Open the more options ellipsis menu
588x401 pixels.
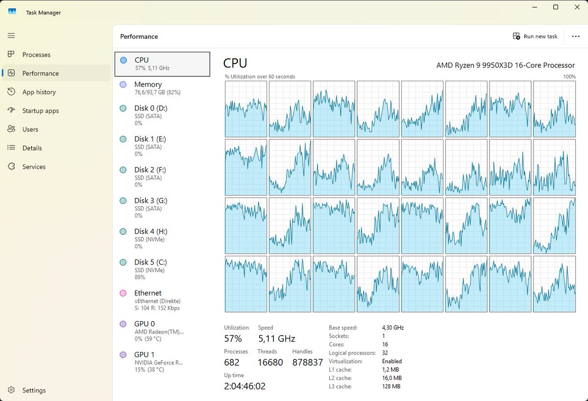576,36
